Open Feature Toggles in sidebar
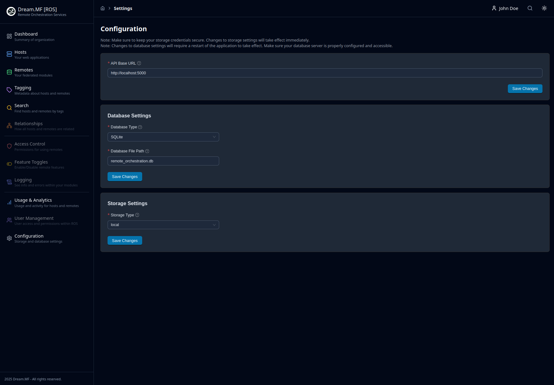This screenshot has width=554, height=385. click(31, 164)
